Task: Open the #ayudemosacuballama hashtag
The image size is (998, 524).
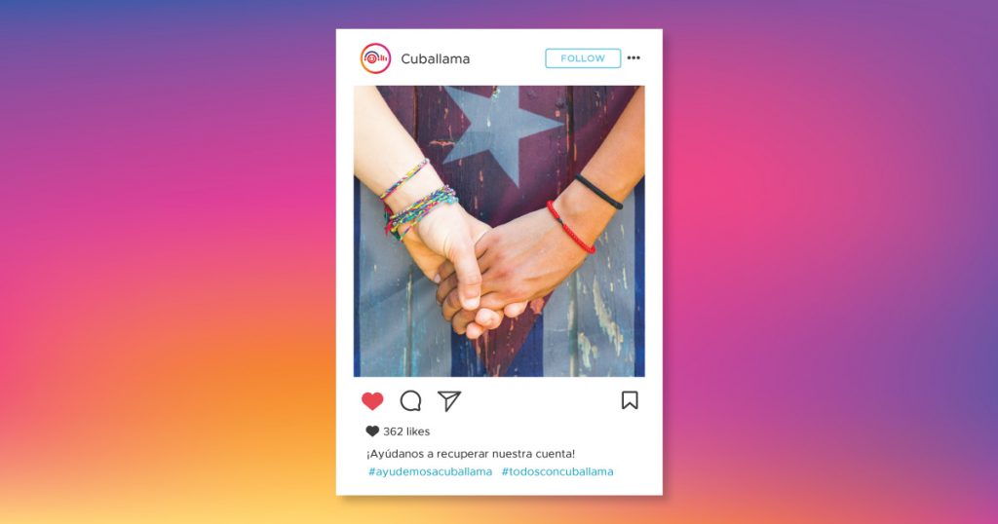Action: coord(430,471)
